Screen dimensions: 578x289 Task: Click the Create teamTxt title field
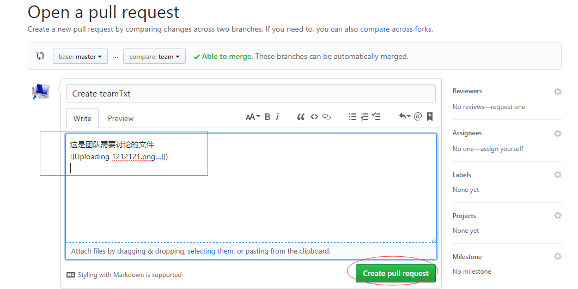[251, 93]
